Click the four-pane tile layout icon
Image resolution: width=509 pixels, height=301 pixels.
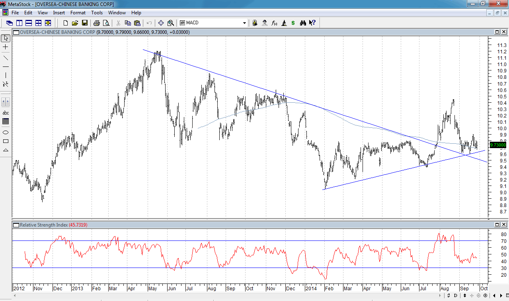39,23
